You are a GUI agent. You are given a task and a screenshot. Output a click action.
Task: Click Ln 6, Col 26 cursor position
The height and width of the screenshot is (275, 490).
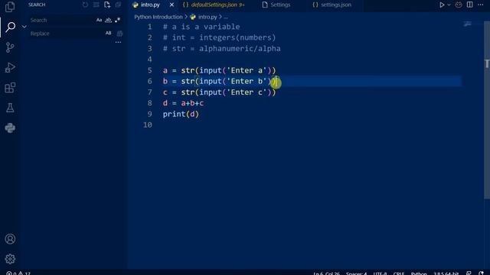[326, 273]
